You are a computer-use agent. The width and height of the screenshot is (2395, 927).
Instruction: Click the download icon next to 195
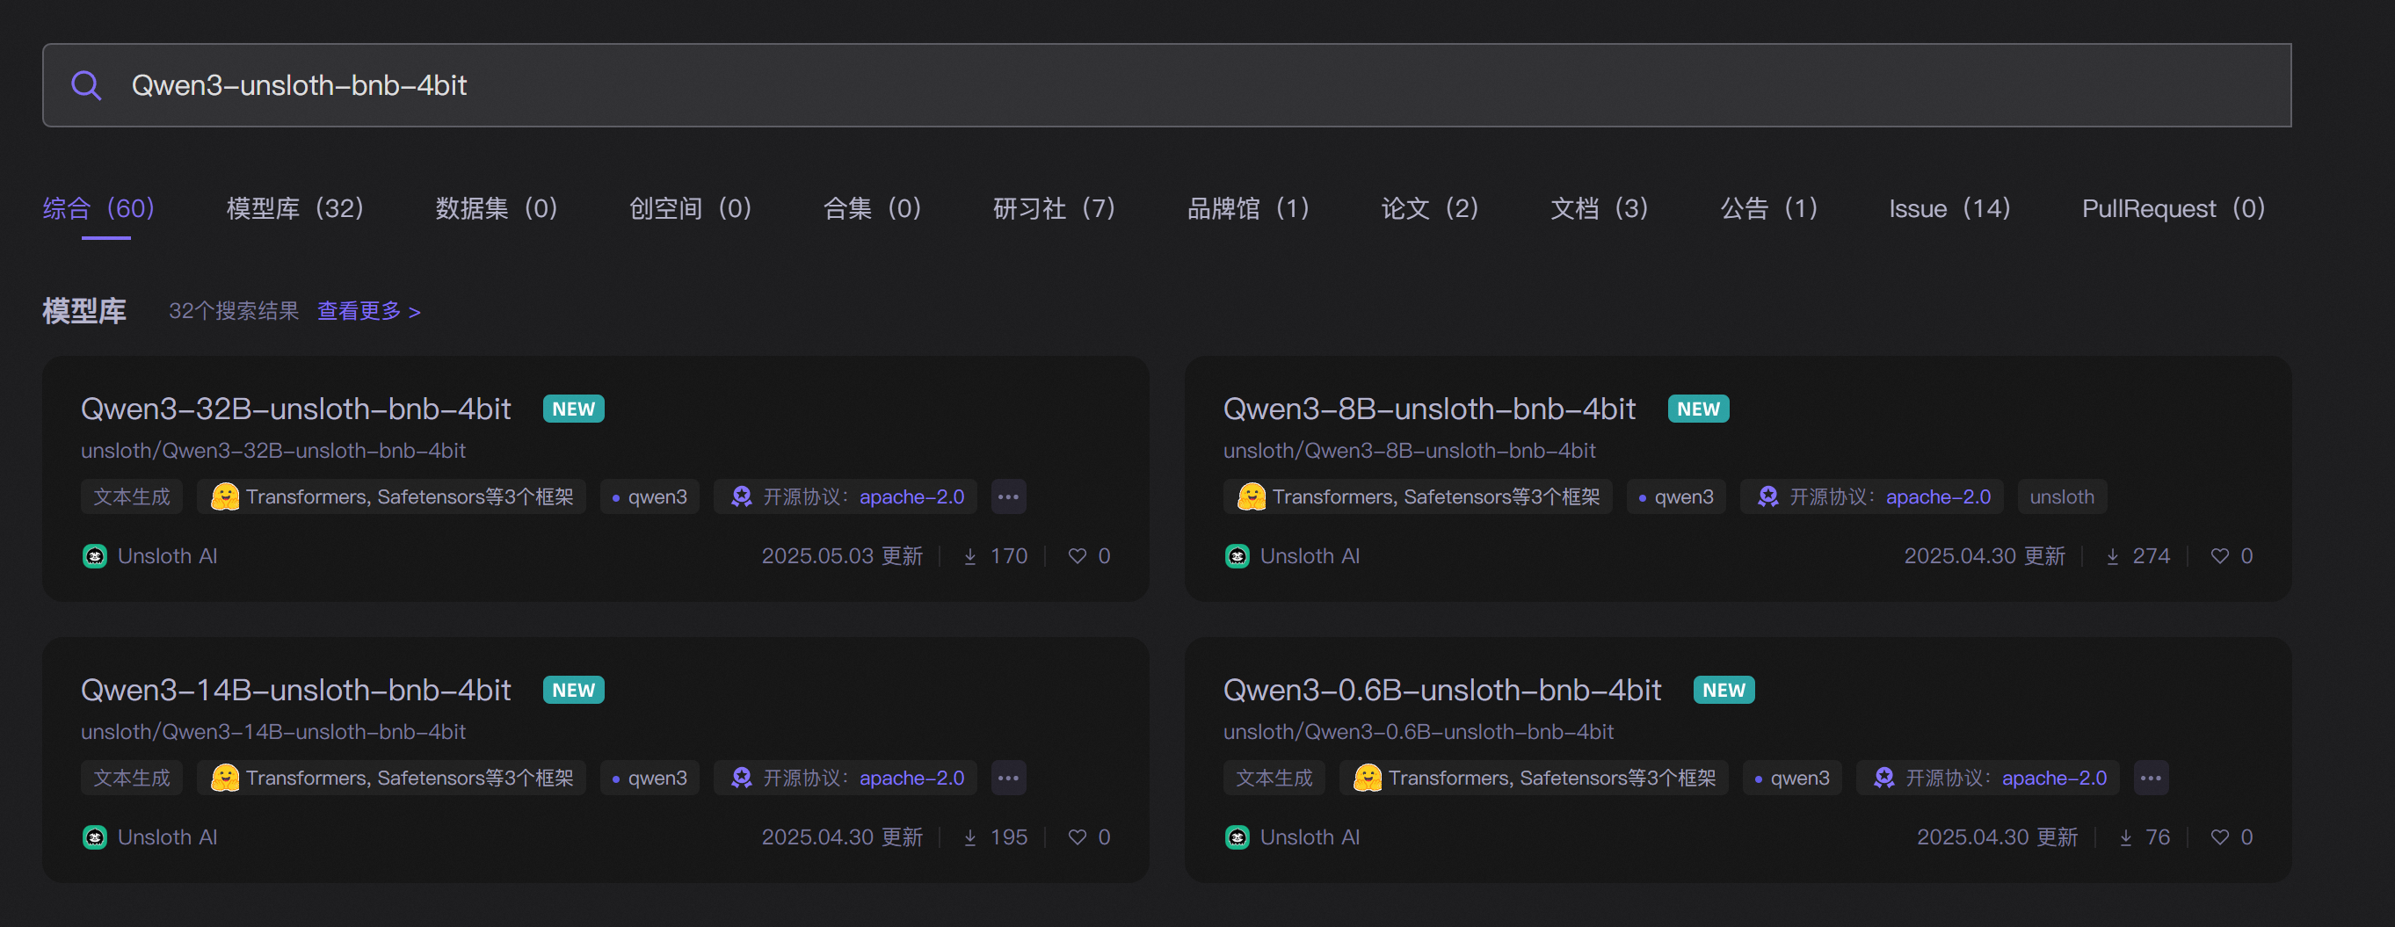pos(970,837)
